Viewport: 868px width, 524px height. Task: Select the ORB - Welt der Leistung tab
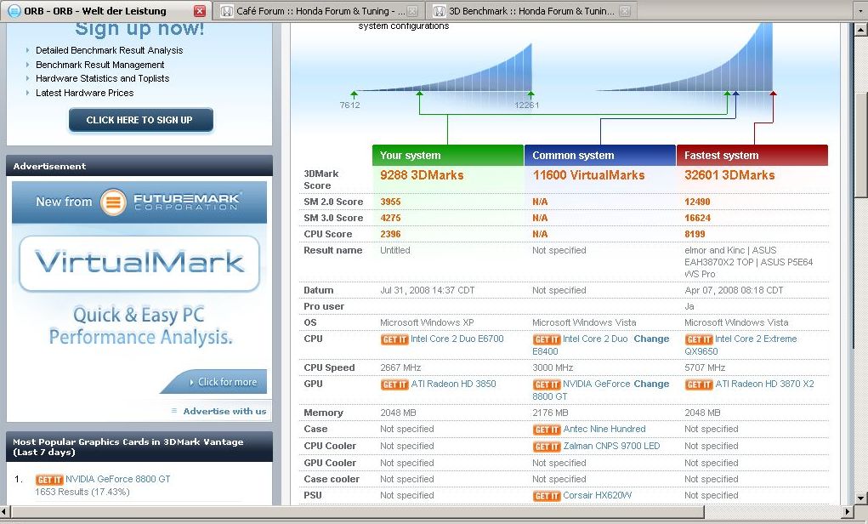(105, 11)
